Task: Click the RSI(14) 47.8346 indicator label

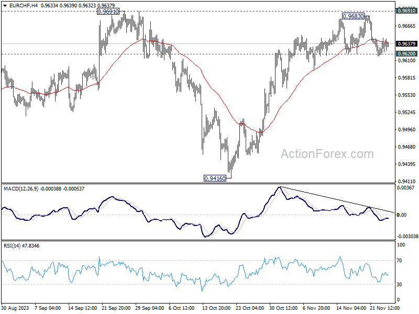Action: click(21, 245)
